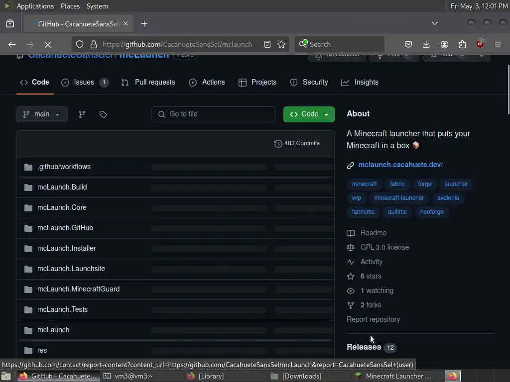View 6 stars link
Viewport: 510px width, 382px height.
364,276
